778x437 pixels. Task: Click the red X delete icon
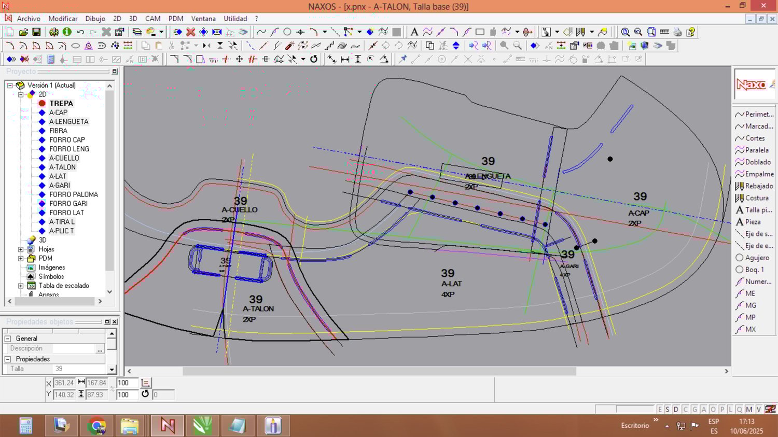(x=190, y=32)
